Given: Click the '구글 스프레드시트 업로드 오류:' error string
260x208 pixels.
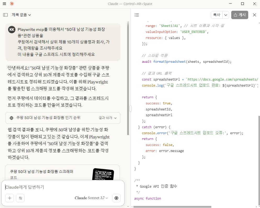Looking at the screenshot, I should pyautogui.click(x=197, y=133).
